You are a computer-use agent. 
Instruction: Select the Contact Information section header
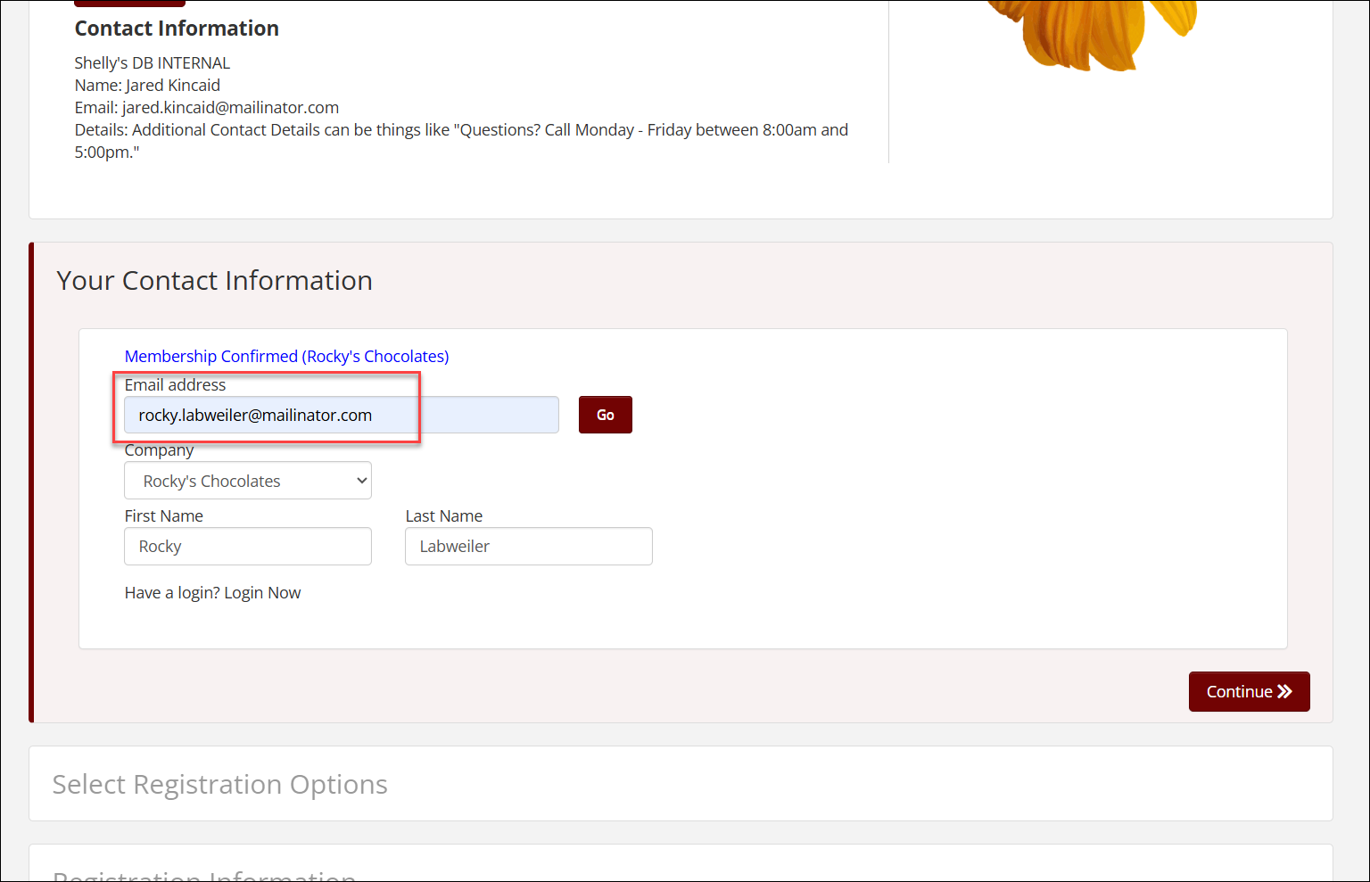[x=176, y=28]
